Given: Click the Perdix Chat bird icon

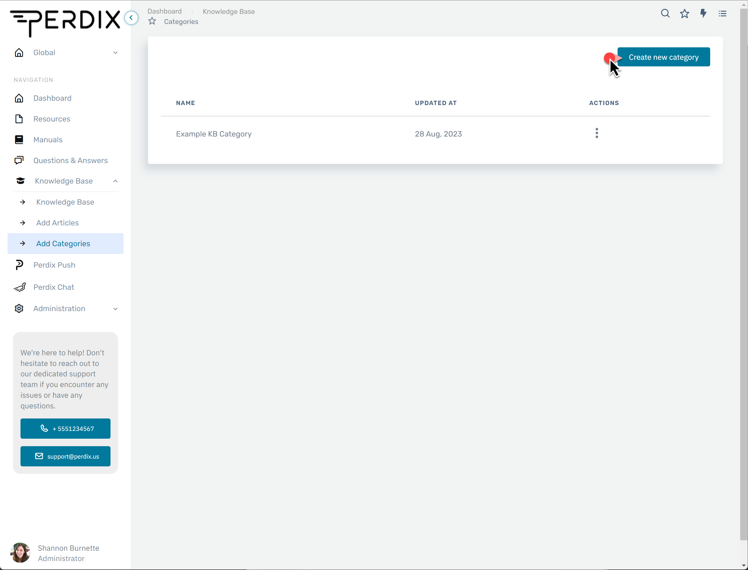Looking at the screenshot, I should click(20, 287).
